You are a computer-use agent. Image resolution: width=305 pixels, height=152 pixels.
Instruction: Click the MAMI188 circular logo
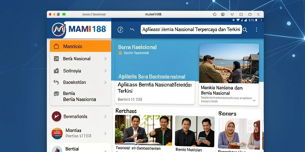pos(59,29)
